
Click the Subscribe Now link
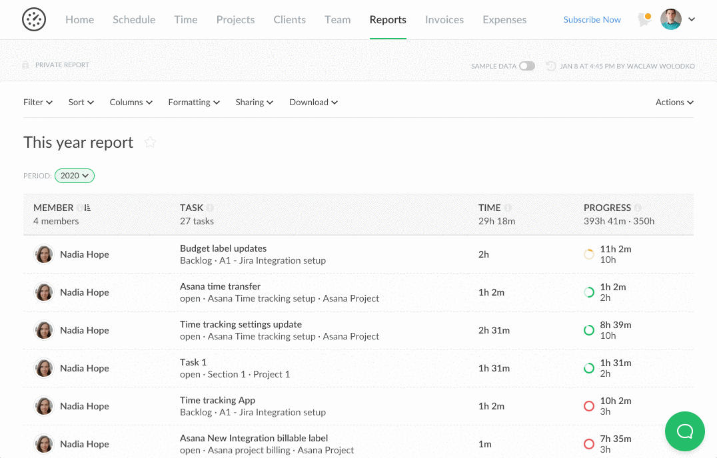click(592, 20)
